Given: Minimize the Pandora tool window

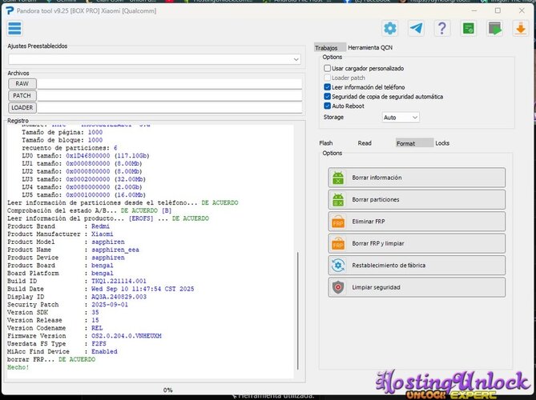Looking at the screenshot, I should click(x=474, y=10).
